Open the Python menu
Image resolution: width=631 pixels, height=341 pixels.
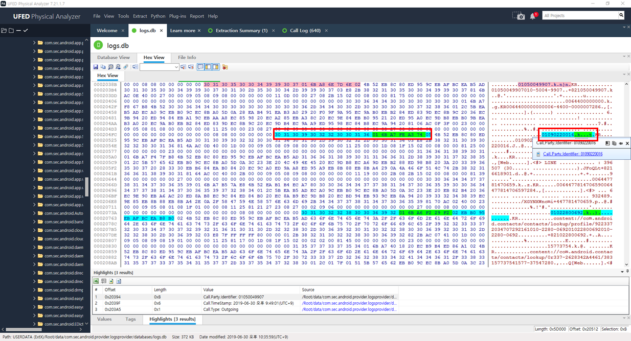158,16
